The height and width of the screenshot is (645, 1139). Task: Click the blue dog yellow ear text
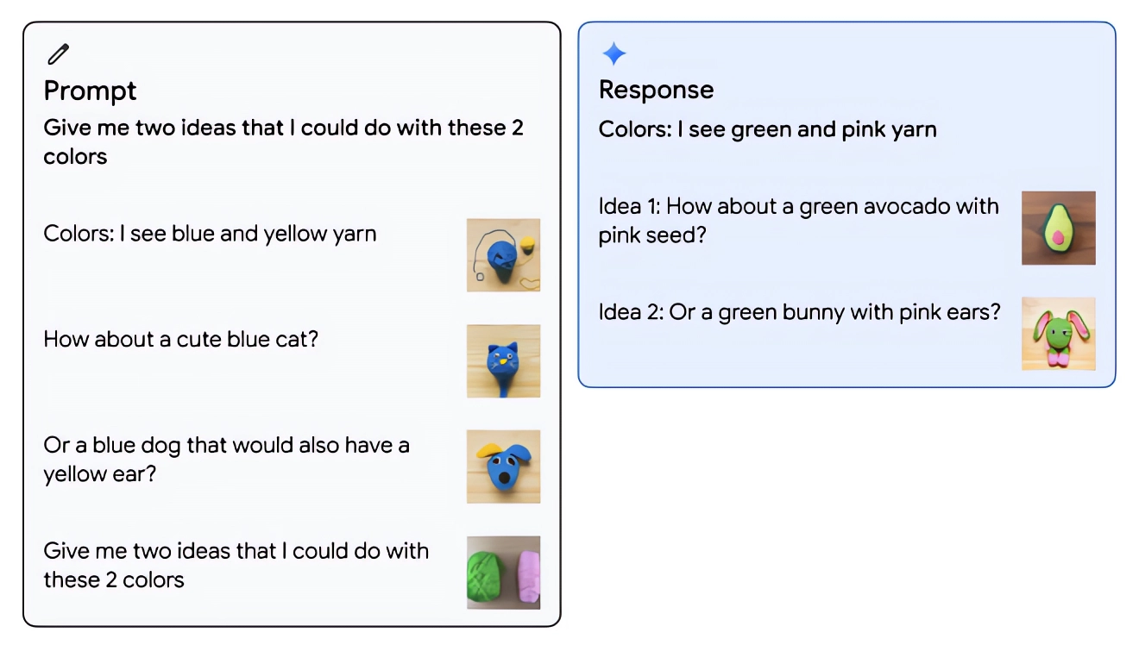(226, 459)
